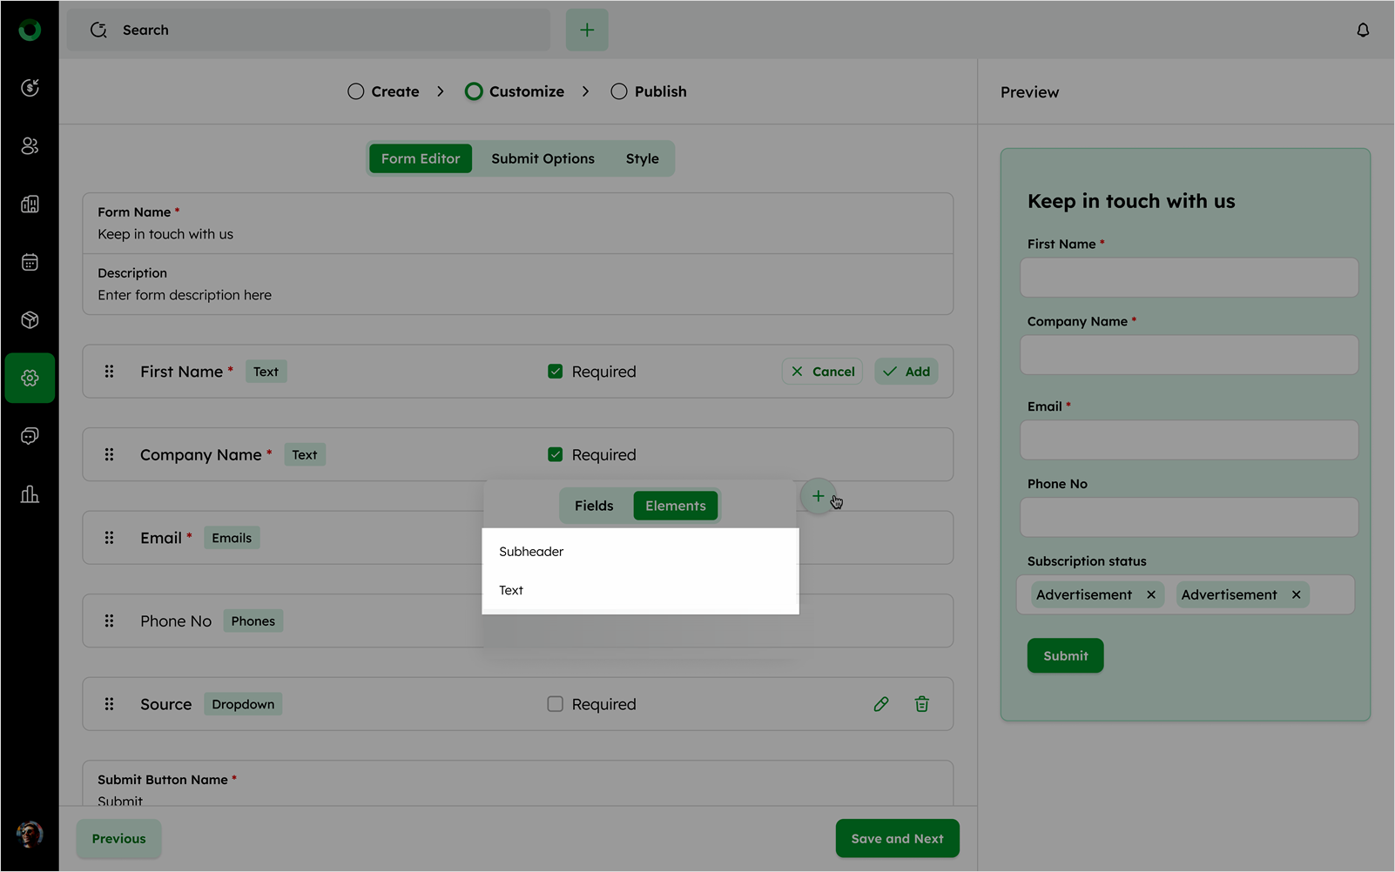The height and width of the screenshot is (872, 1395).
Task: Click the drag handle of First Name row
Action: (110, 372)
